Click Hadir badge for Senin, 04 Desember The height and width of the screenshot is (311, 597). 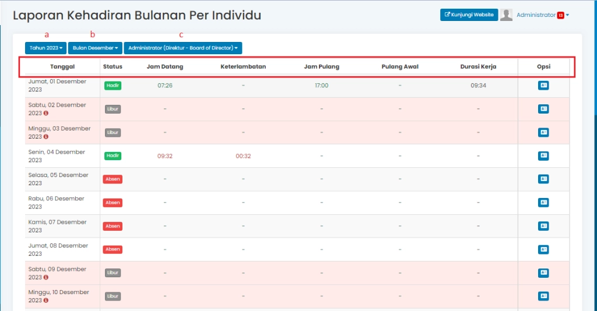(113, 156)
